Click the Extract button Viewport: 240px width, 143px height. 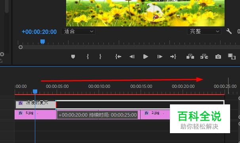(204, 56)
